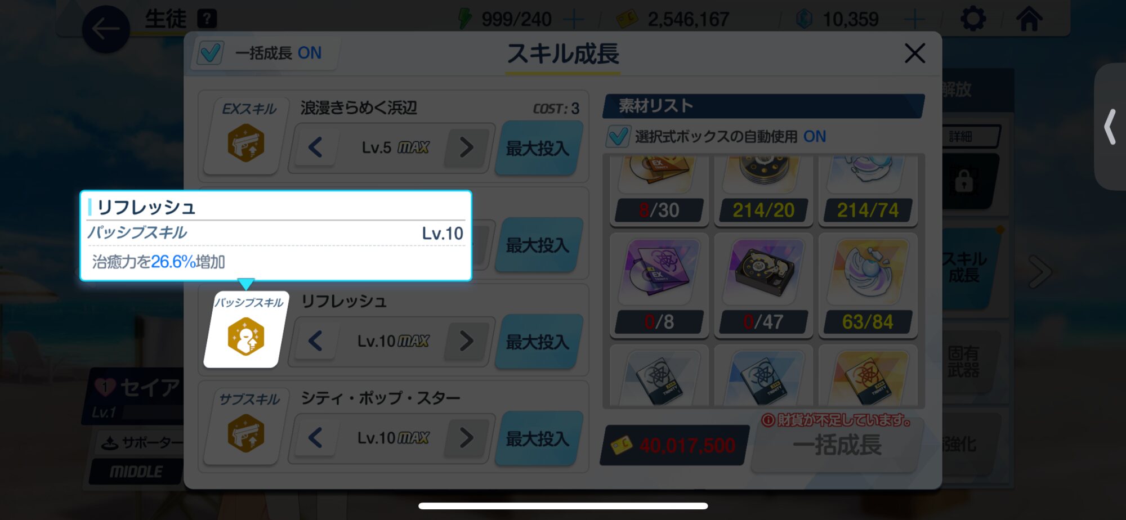
Task: Close the スキル成長 dialog
Action: [x=915, y=53]
